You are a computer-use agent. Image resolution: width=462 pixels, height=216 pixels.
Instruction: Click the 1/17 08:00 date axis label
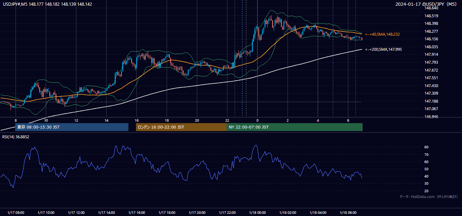click(16, 213)
